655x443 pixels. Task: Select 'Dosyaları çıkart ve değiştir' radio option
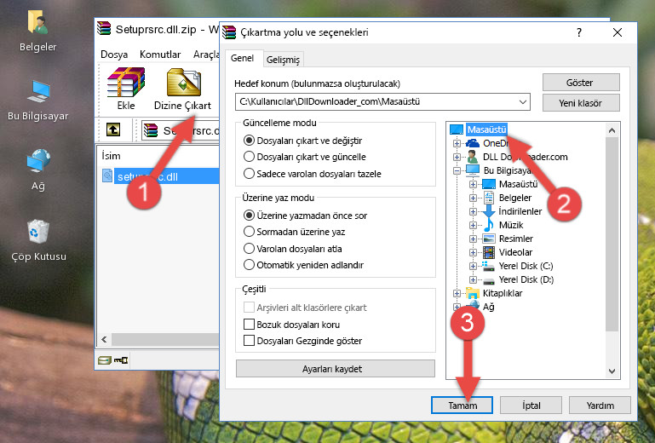point(249,141)
